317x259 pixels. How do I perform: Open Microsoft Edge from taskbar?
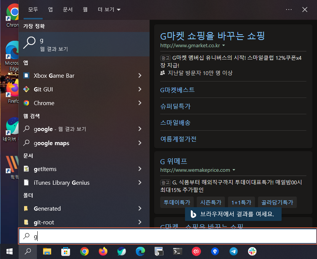[x=140, y=251]
